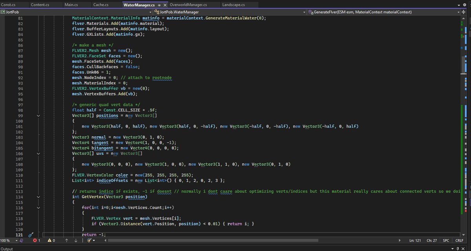
Task: Collapse the positions array block at line 99
Action: click(x=38, y=116)
